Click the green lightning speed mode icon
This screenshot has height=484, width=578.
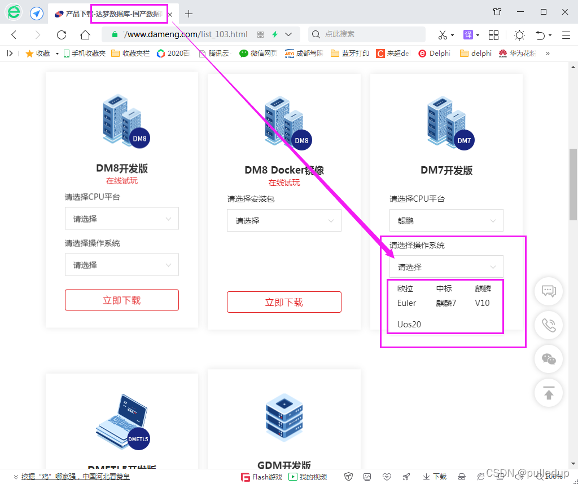click(275, 34)
